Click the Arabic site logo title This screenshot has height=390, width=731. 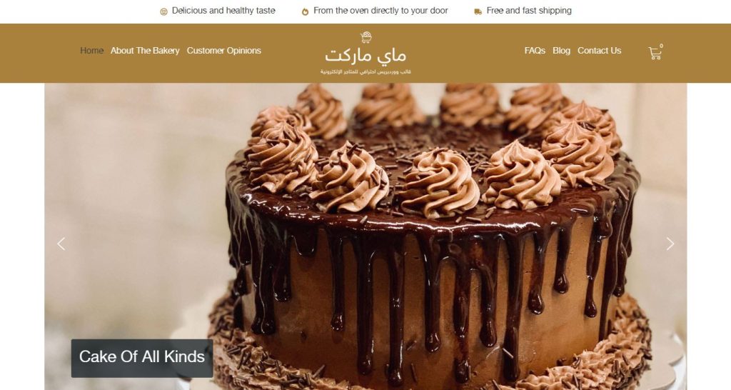click(365, 56)
